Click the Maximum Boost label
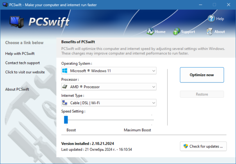Viewport: 236px width, 164px height. pyautogui.click(x=137, y=130)
